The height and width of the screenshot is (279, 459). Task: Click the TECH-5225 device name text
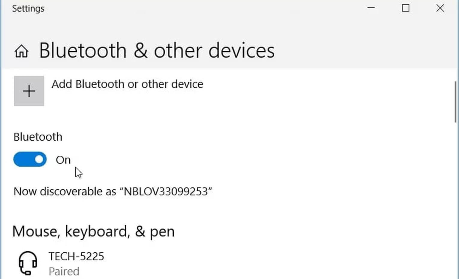point(76,256)
